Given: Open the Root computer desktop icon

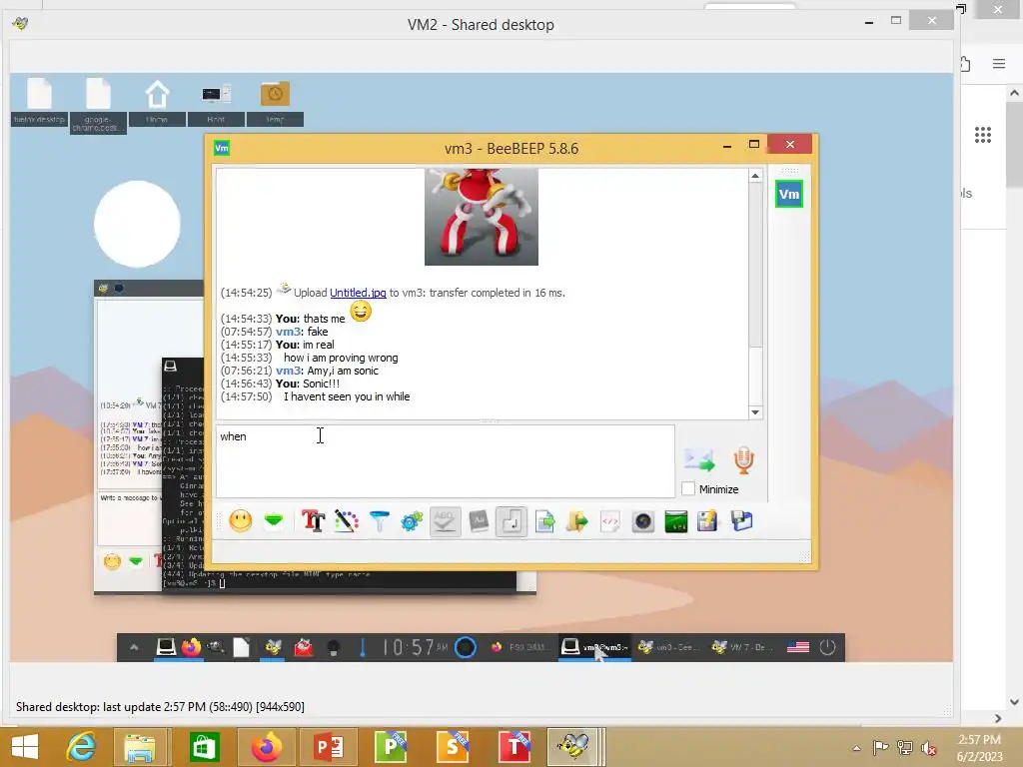Looking at the screenshot, I should coord(216,101).
